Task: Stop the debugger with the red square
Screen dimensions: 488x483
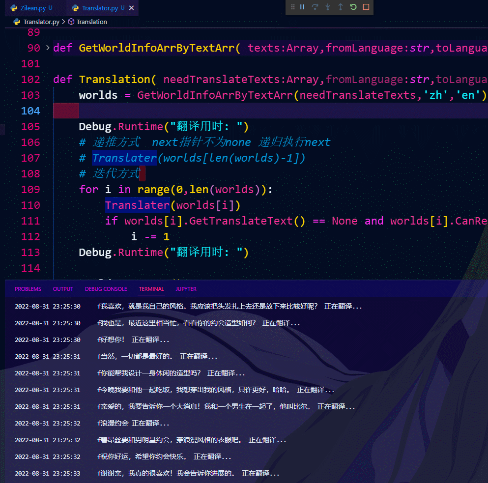Action: click(x=366, y=7)
